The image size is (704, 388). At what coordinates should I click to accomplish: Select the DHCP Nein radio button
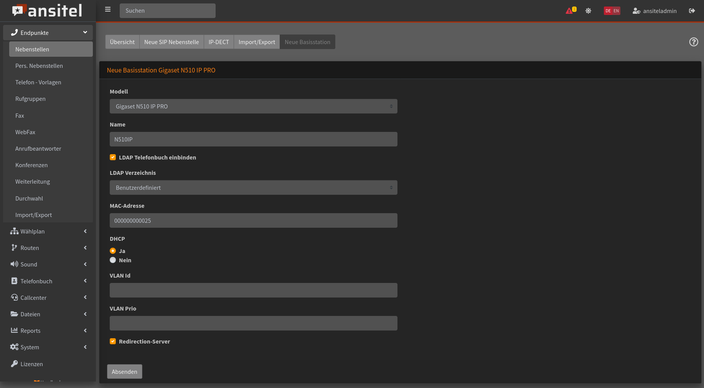point(113,260)
